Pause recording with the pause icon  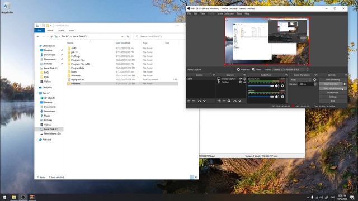click(345, 84)
